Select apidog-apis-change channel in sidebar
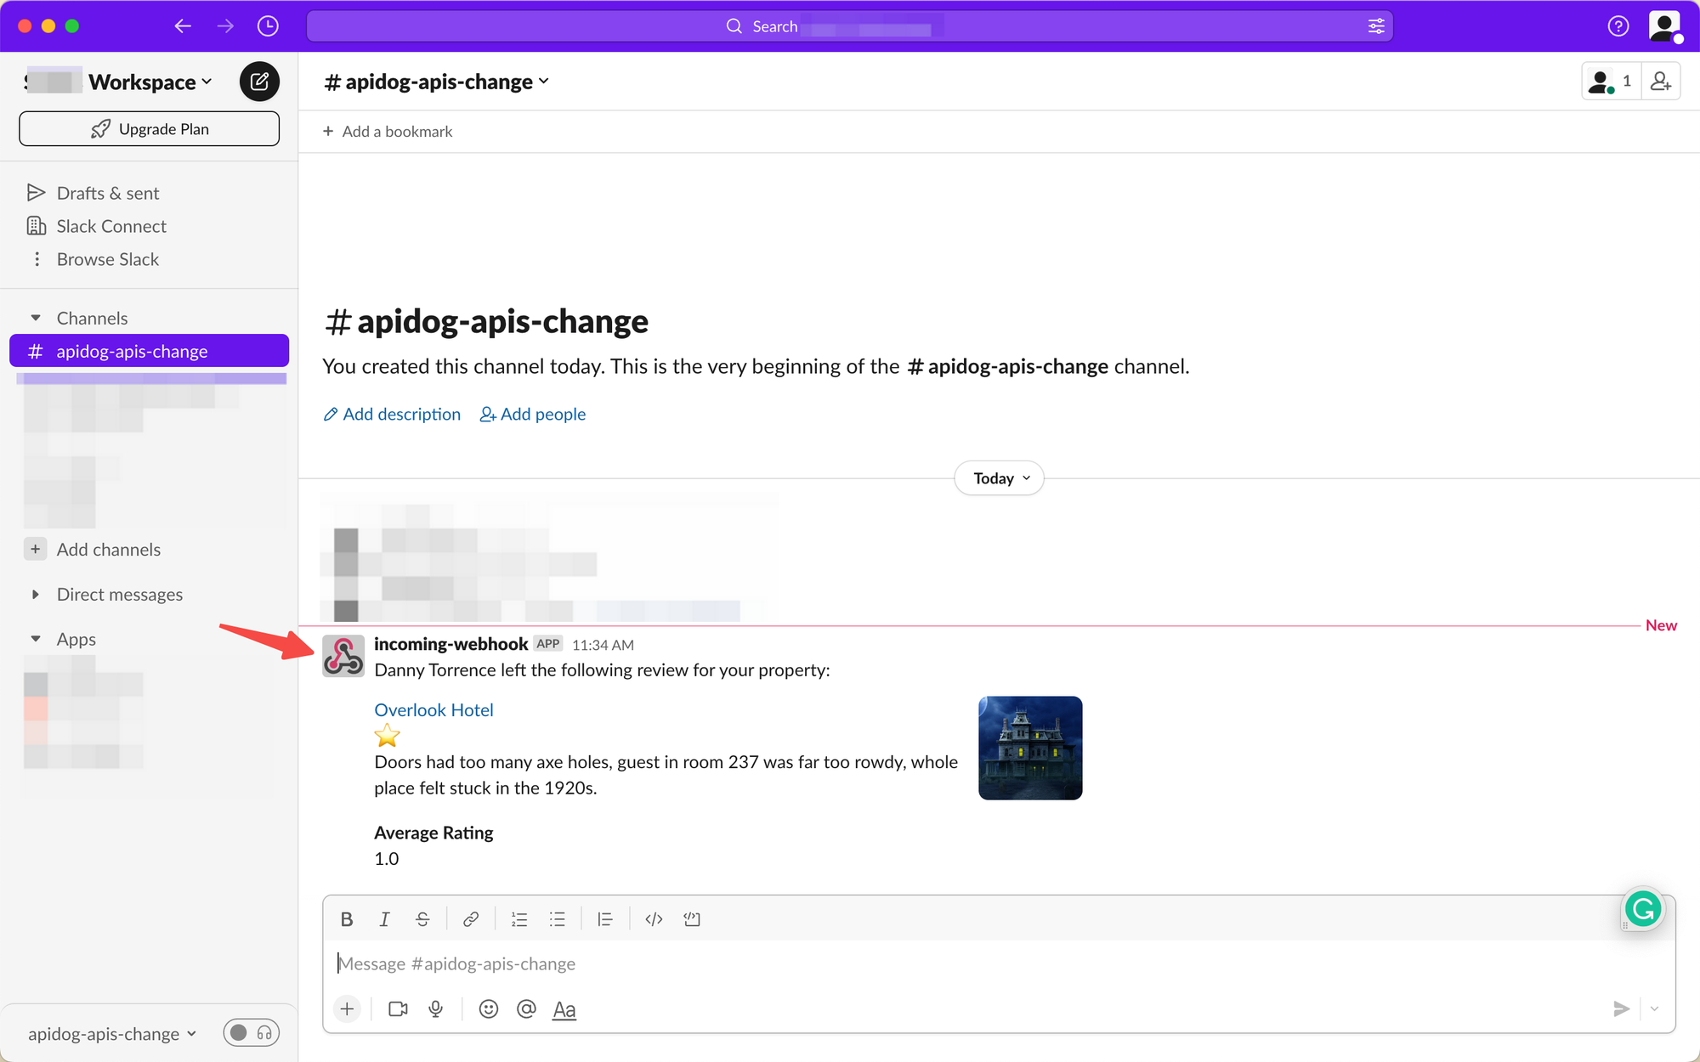The height and width of the screenshot is (1062, 1700). (149, 351)
